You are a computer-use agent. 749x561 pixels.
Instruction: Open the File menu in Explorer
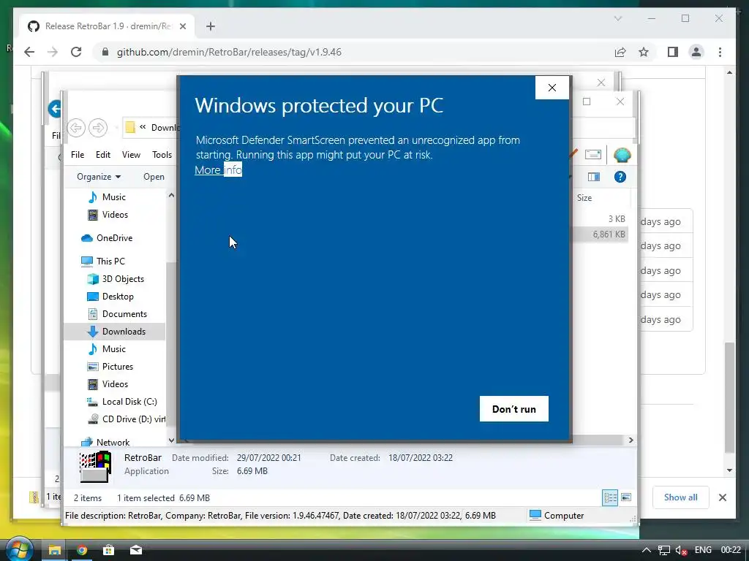click(78, 155)
